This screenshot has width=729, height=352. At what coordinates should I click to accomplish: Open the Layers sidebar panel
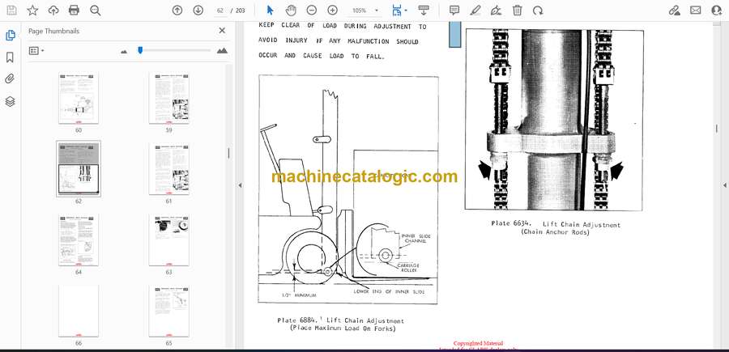[11, 101]
